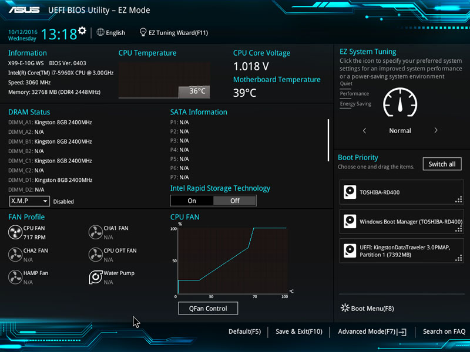The width and height of the screenshot is (470, 352).
Task: Click the CHA2 FAN icon
Action: [x=15, y=255]
